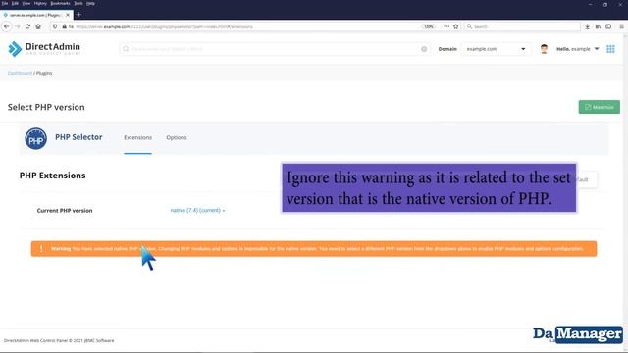Open the DirectAdmin apps grid icon
Viewport: 628px width, 353px height.
point(610,49)
